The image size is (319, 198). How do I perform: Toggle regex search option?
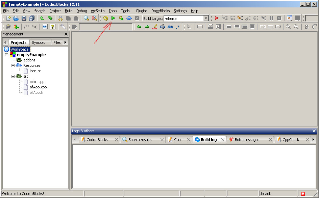[178, 27]
